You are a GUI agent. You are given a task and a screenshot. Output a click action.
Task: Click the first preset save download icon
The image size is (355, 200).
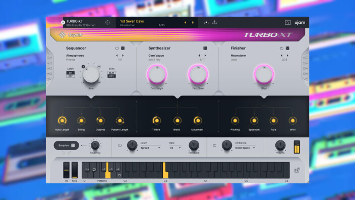point(206,22)
